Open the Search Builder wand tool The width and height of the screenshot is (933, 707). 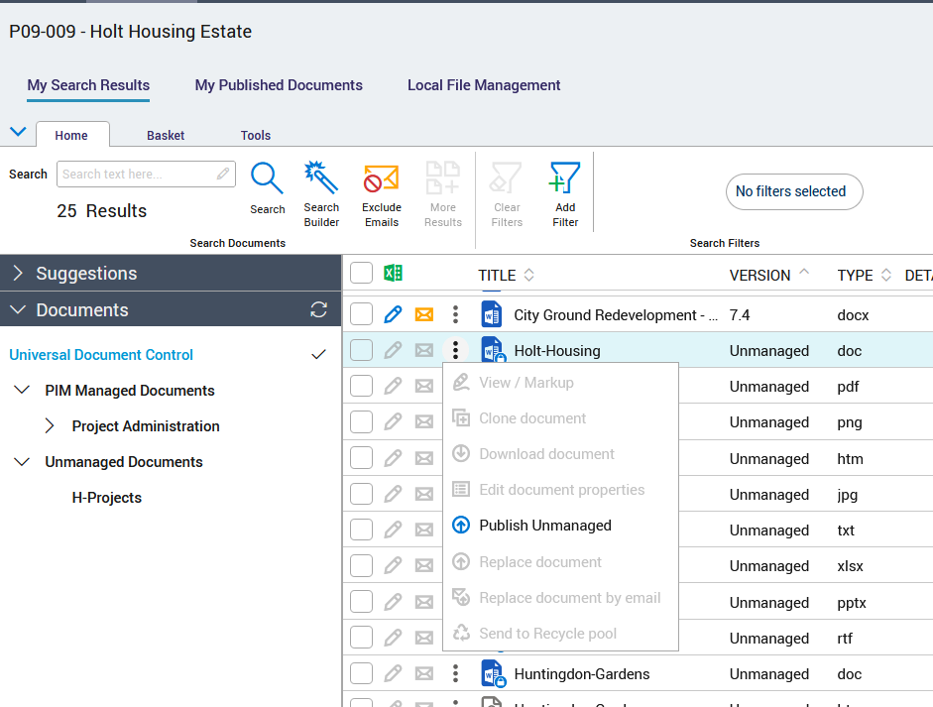coord(321,177)
